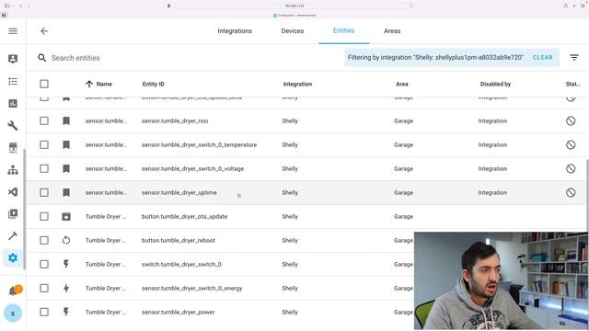Click the flash icon in switch_0_energy row
Screen dimensions: 589x331
pos(66,288)
